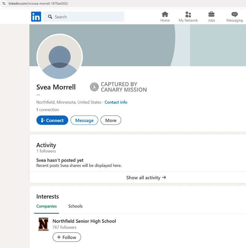Click the browser URL address text
Screen dimensions: 246x248
click(38, 3)
